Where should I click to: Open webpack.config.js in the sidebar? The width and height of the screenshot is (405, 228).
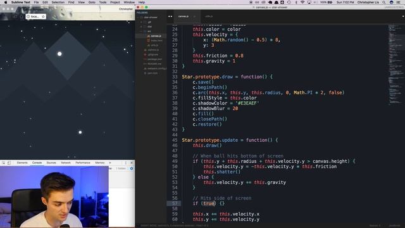pyautogui.click(x=156, y=68)
